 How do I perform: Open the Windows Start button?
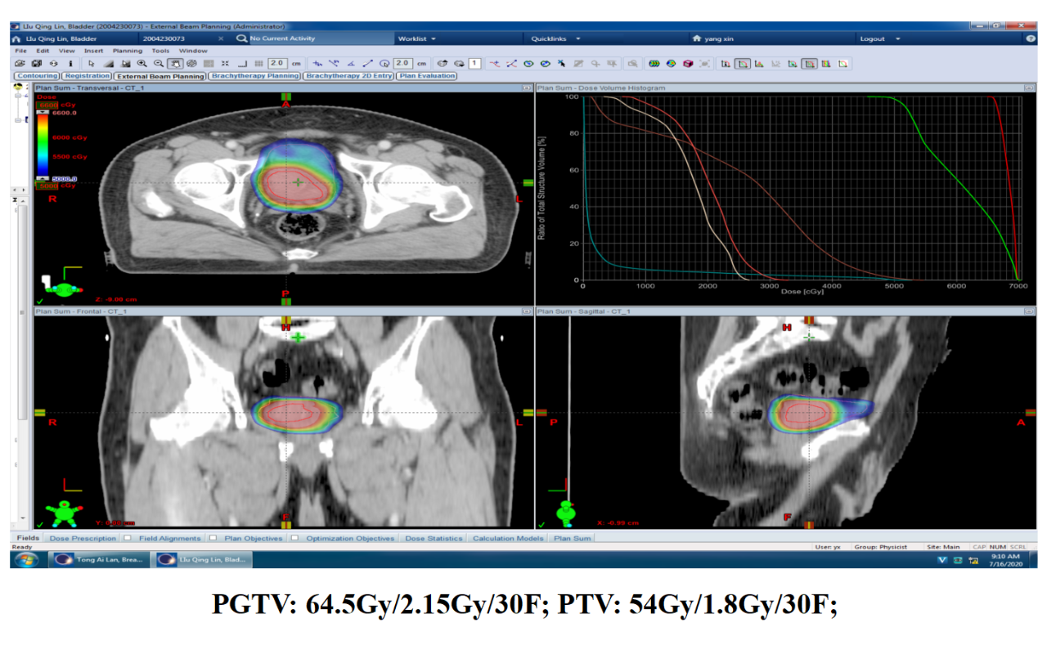coord(25,560)
